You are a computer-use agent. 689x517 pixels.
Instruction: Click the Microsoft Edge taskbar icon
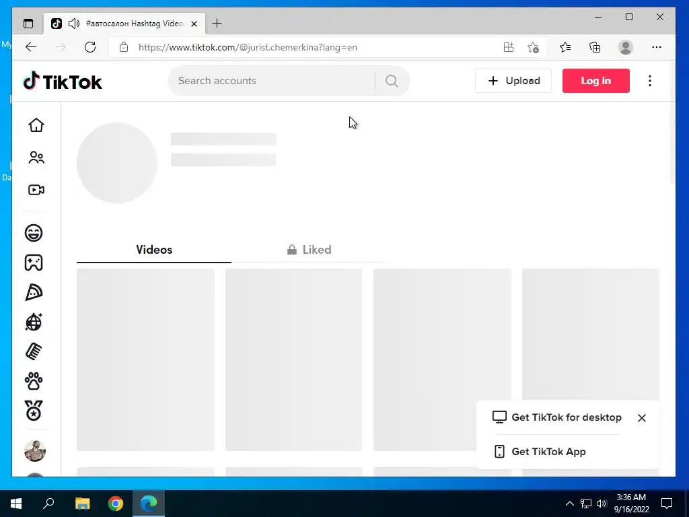click(x=149, y=504)
